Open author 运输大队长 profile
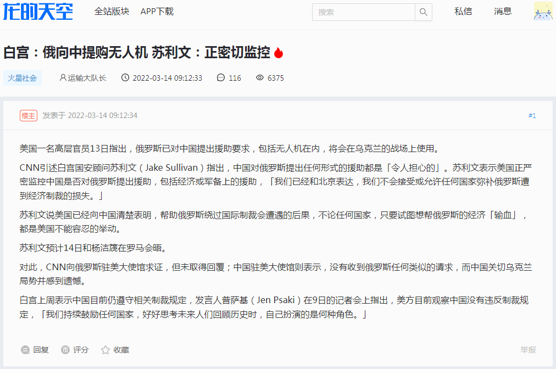 click(x=87, y=78)
